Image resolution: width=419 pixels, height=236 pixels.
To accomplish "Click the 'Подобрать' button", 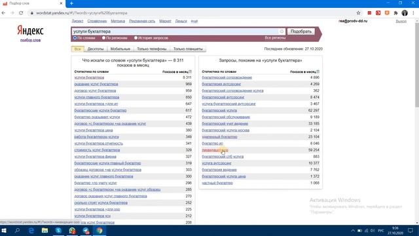I will (301, 31).
